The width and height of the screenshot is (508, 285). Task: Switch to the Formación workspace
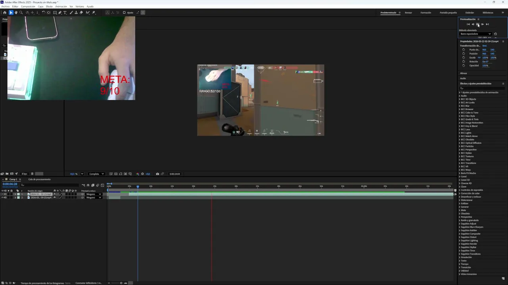[426, 13]
